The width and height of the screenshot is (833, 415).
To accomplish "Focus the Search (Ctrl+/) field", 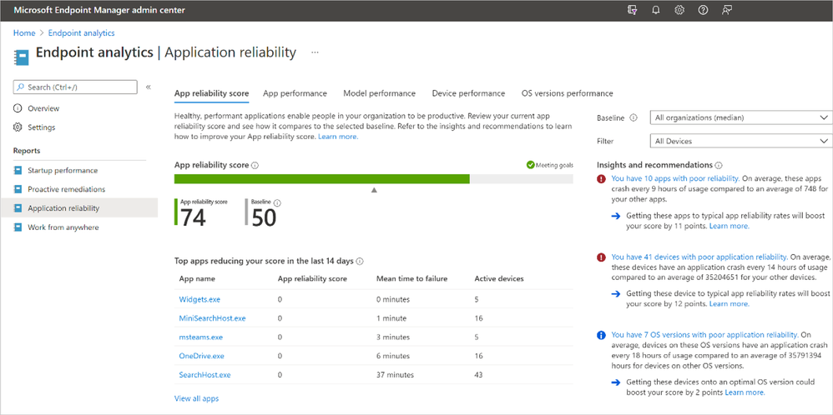I will [x=75, y=87].
